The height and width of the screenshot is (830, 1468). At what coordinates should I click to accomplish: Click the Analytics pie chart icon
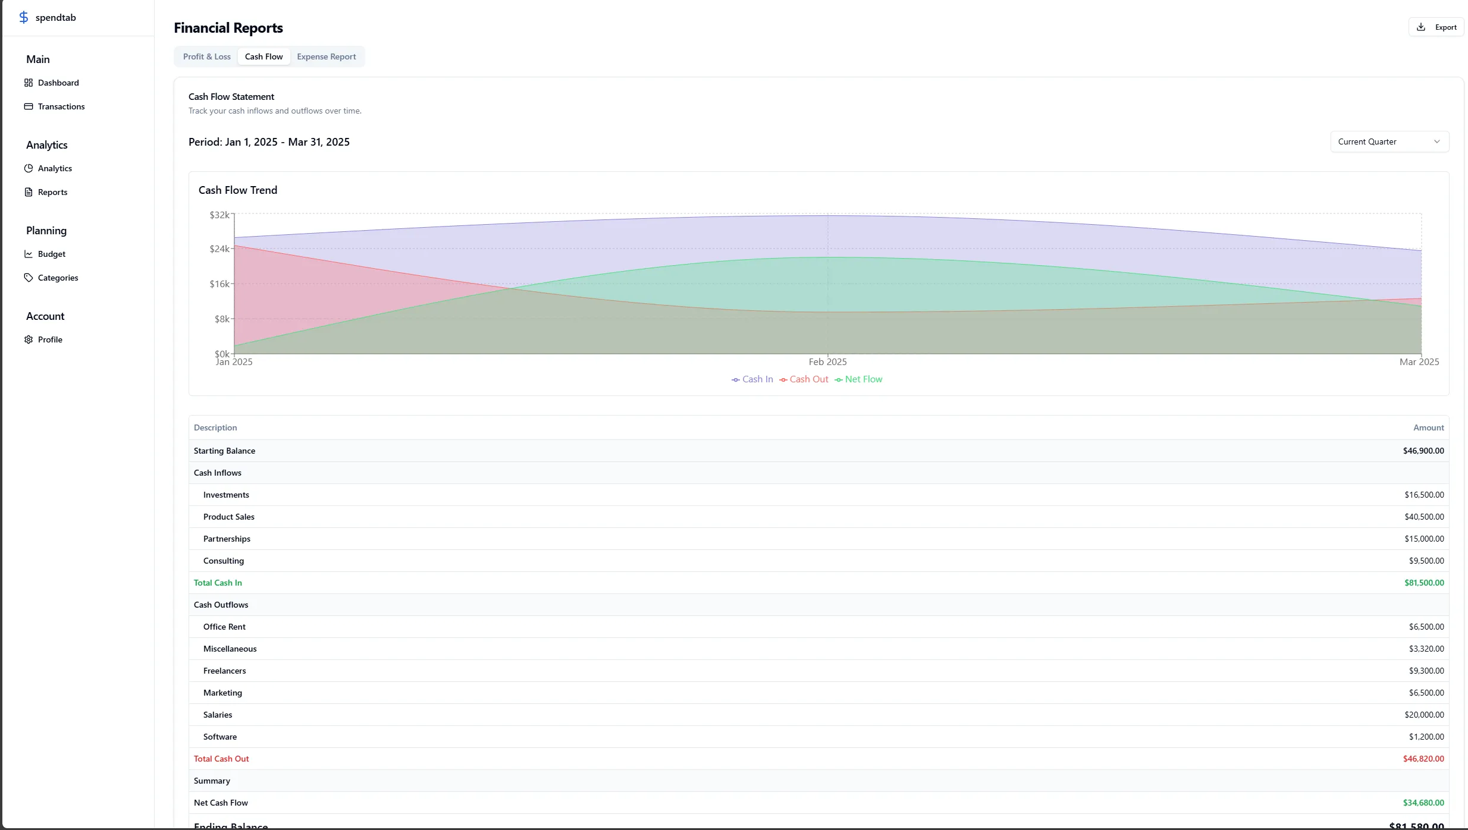[x=29, y=168]
